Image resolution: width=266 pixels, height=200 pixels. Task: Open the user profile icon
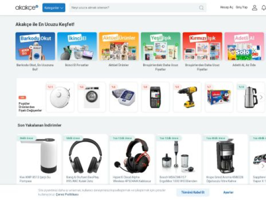point(254,8)
